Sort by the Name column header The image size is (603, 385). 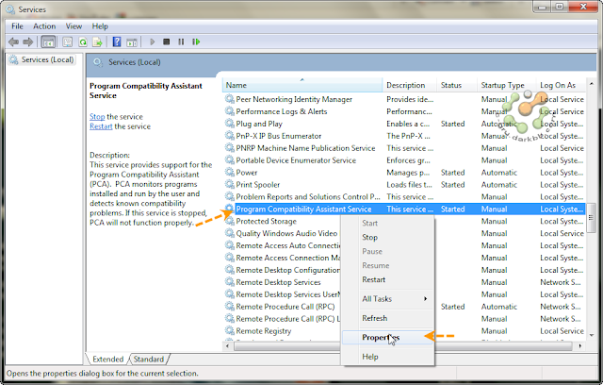click(302, 85)
